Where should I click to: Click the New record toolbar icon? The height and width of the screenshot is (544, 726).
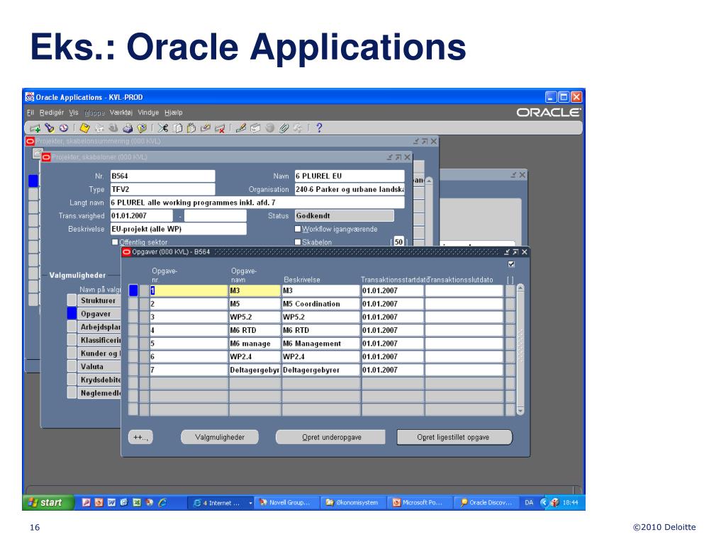pos(35,128)
